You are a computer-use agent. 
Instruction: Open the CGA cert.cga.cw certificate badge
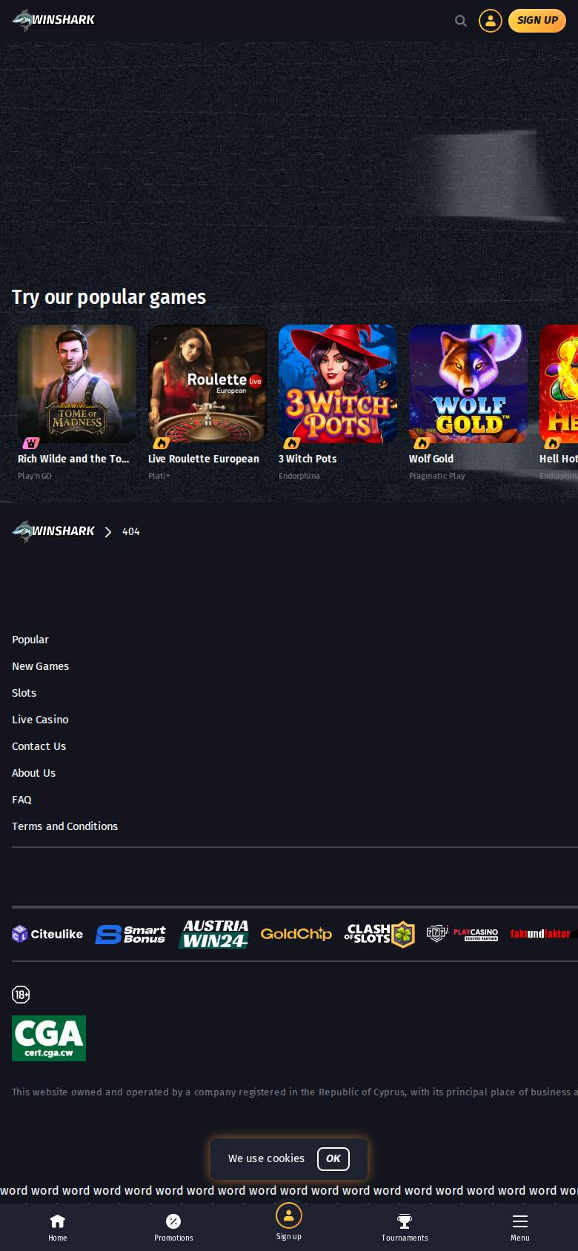point(49,1038)
